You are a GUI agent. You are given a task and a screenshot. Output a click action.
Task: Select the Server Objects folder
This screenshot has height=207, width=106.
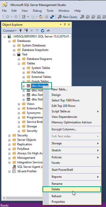click(x=27, y=140)
